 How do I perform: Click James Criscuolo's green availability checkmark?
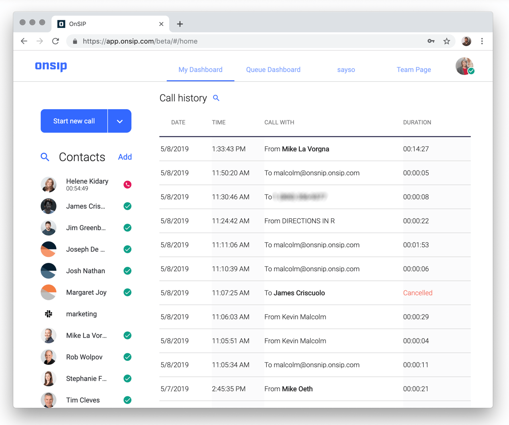(127, 206)
